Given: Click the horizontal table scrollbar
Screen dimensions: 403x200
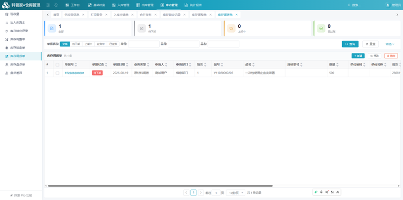Looking at the screenshot, I should [160, 185].
